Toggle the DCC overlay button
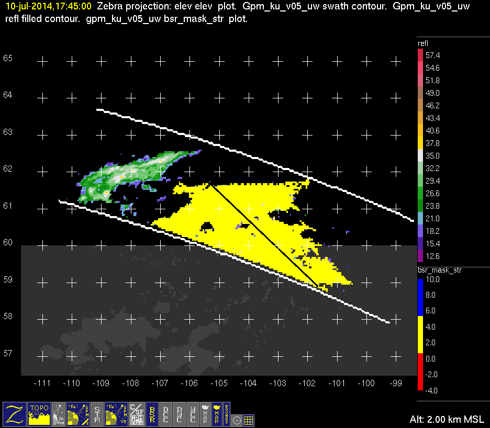This screenshot has height=428, width=490. pos(166,414)
